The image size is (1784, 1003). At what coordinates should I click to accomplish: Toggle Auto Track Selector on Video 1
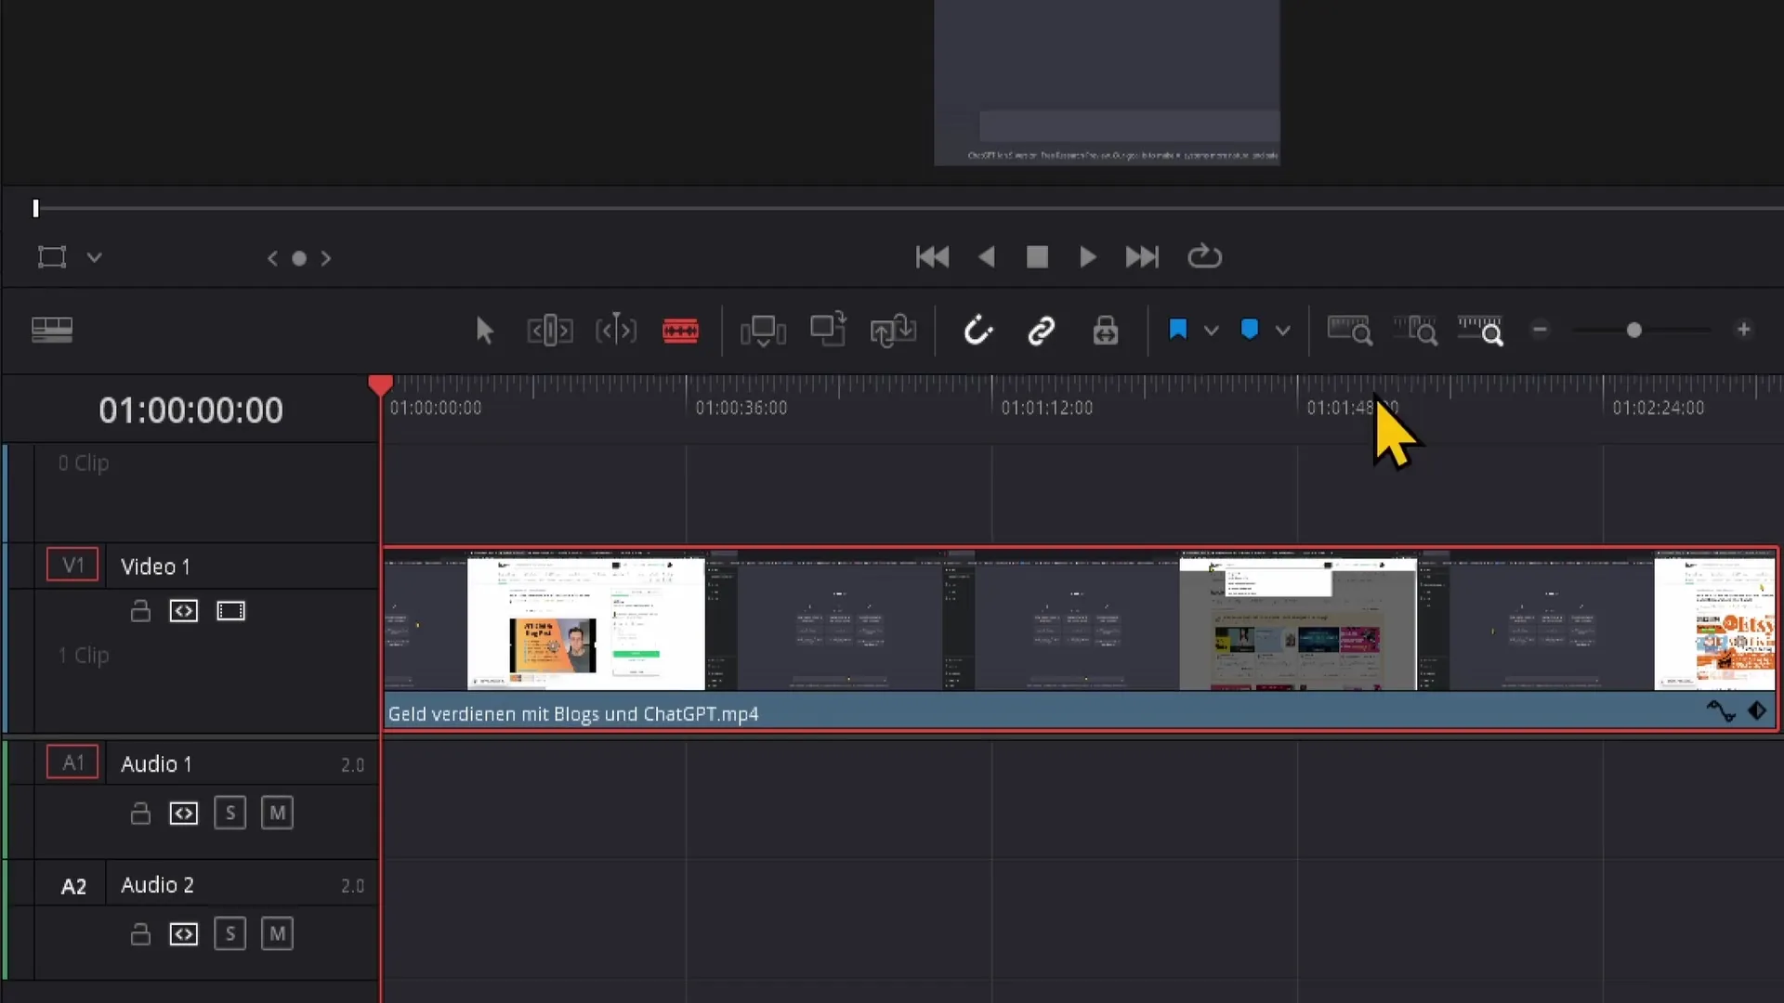pyautogui.click(x=184, y=611)
